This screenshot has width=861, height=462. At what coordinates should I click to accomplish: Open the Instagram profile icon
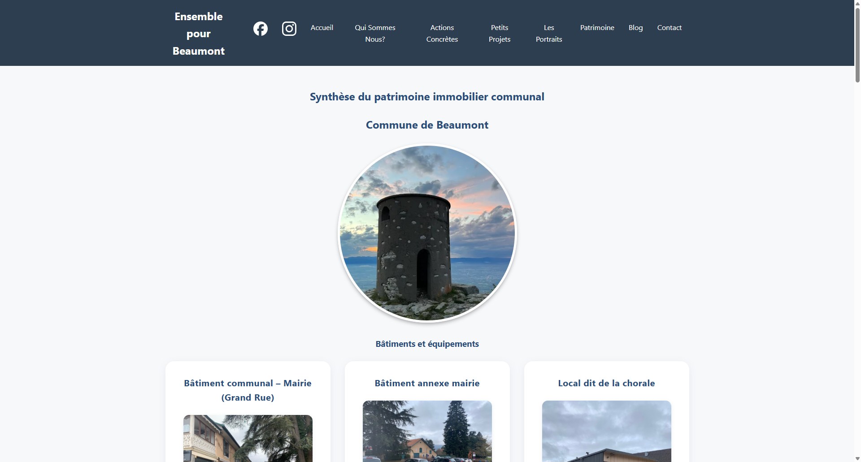coord(289,28)
